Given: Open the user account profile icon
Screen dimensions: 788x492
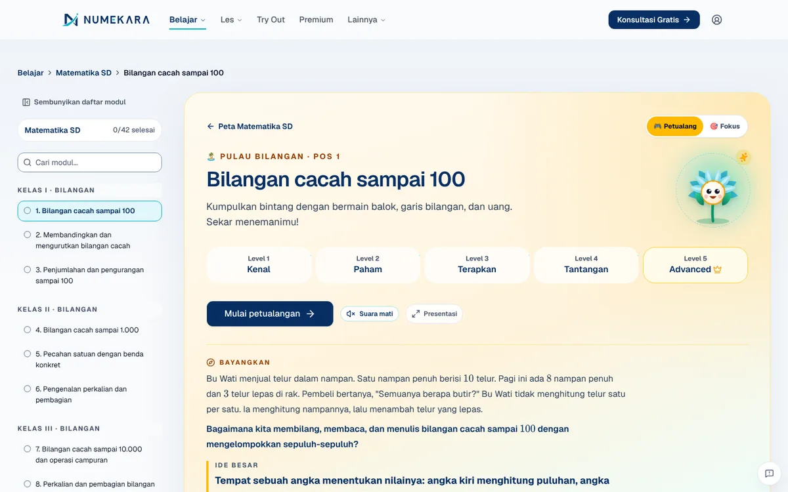Looking at the screenshot, I should pos(717,20).
